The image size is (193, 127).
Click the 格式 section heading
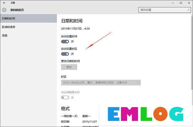[65, 108]
